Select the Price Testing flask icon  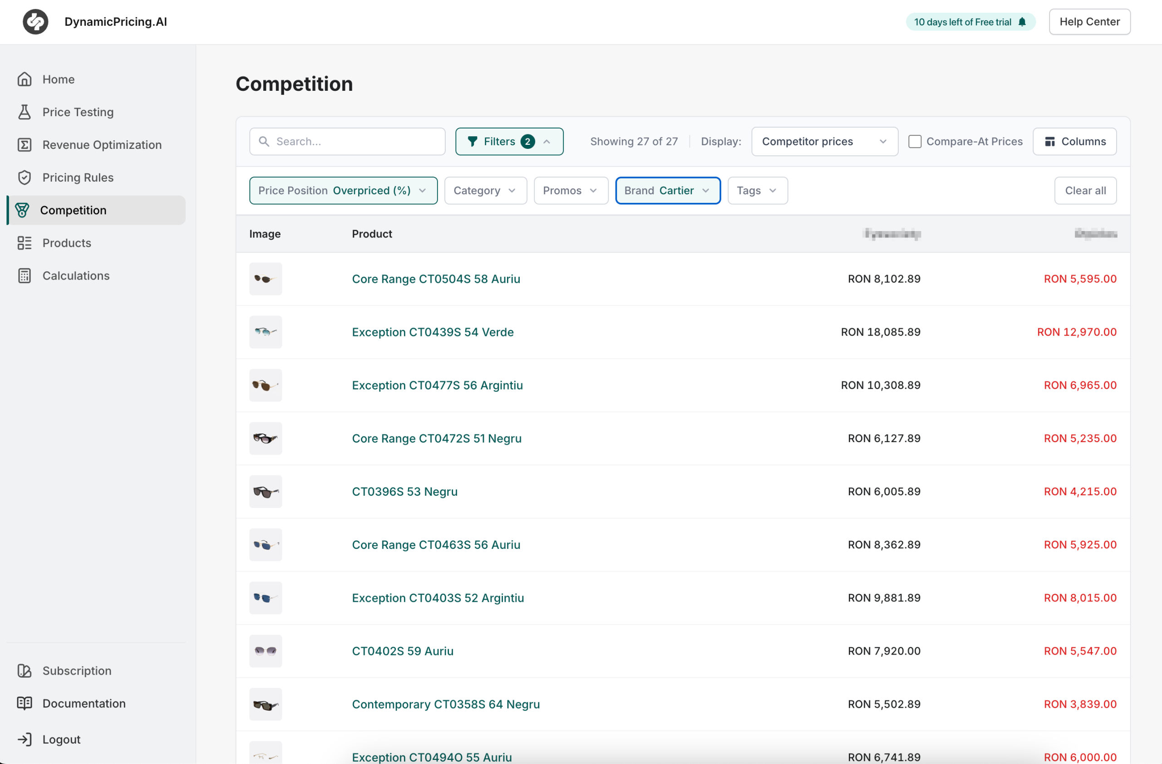tap(25, 112)
